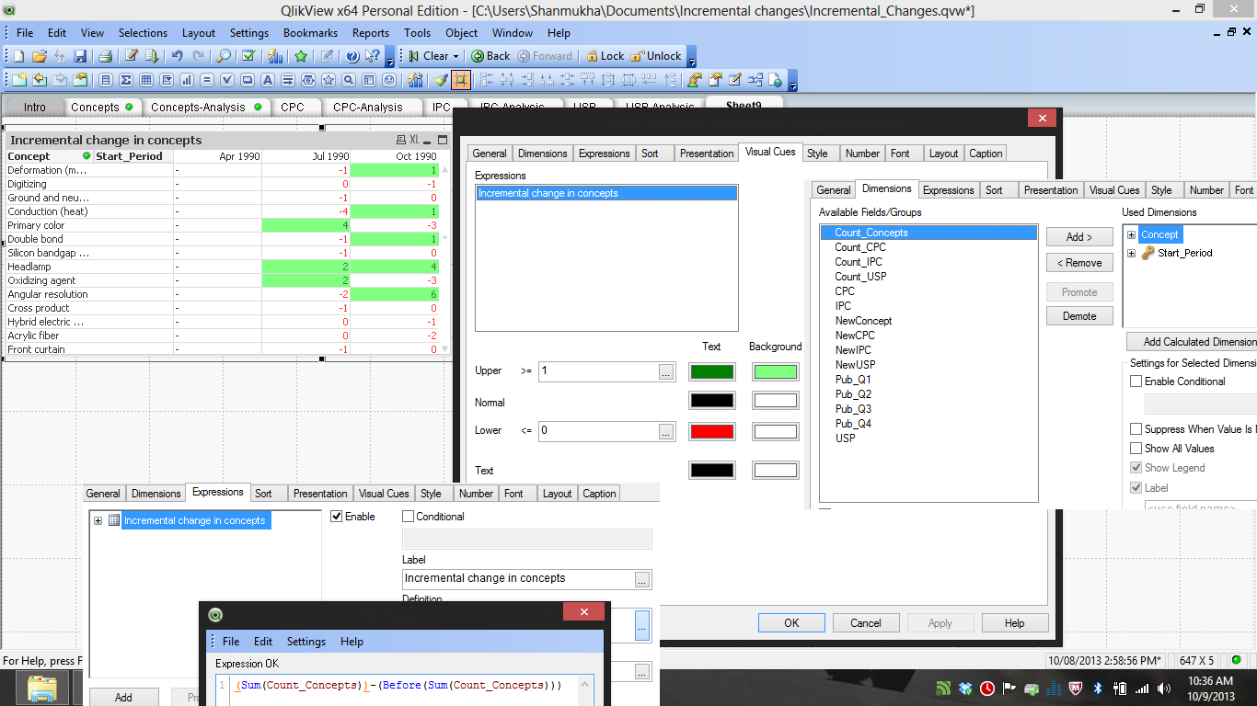
Task: Click the Print icon in toolbar
Action: tap(105, 56)
